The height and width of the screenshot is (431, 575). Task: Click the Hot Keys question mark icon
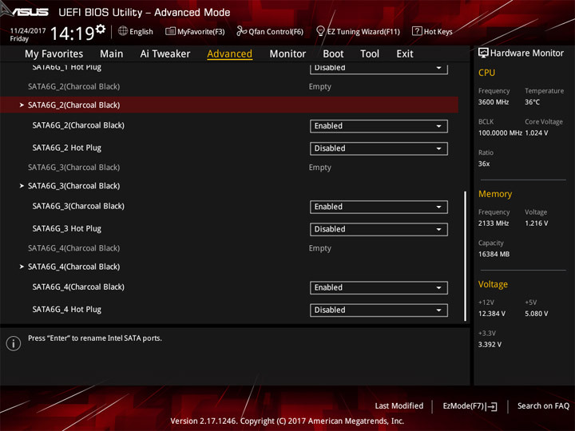[417, 31]
